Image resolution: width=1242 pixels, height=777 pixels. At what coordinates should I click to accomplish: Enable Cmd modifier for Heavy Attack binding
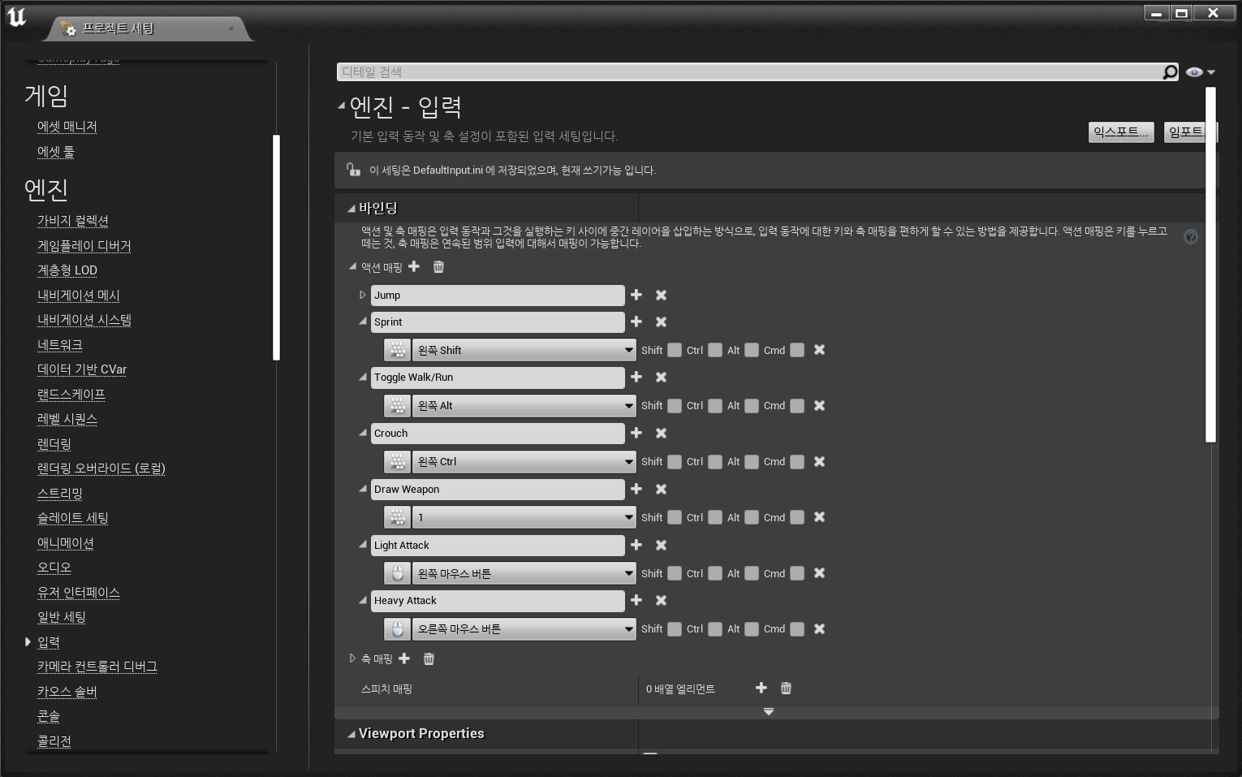pyautogui.click(x=797, y=628)
